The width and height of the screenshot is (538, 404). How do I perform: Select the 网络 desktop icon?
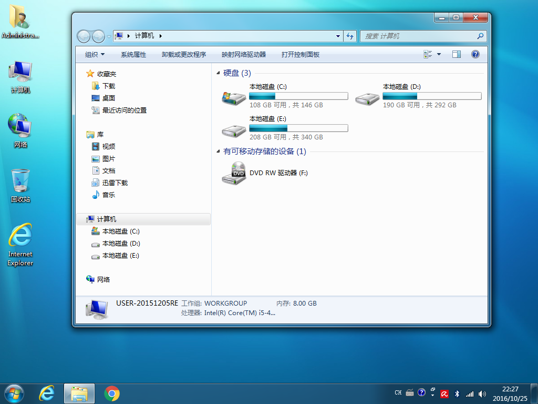[20, 130]
